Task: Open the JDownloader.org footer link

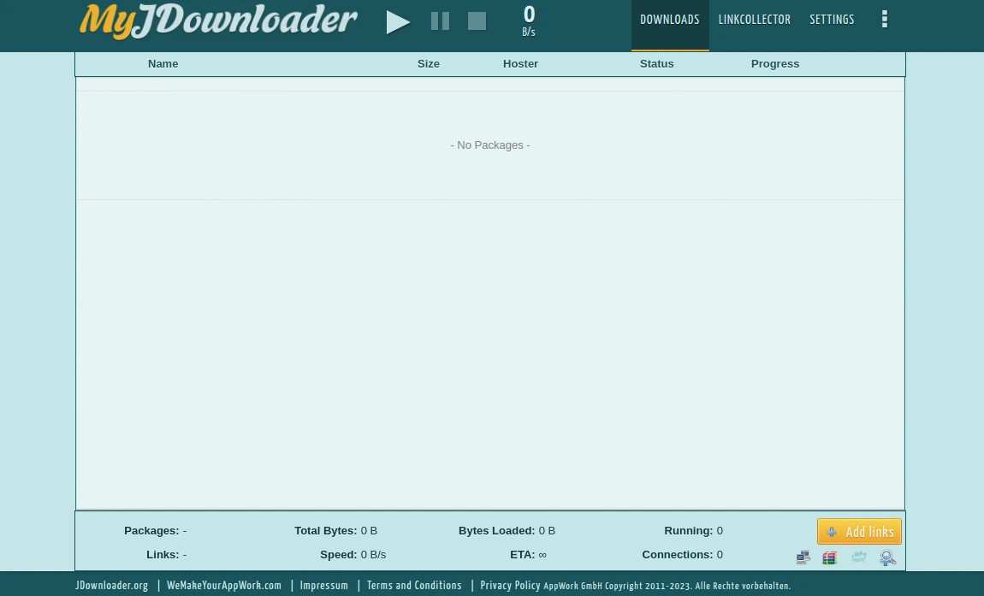Action: coord(112,586)
